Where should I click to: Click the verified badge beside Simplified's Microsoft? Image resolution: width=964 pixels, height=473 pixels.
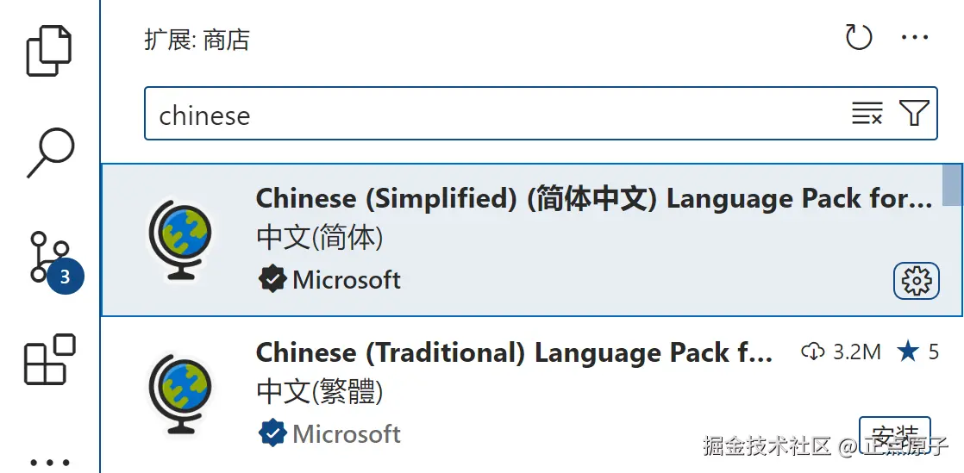click(272, 279)
